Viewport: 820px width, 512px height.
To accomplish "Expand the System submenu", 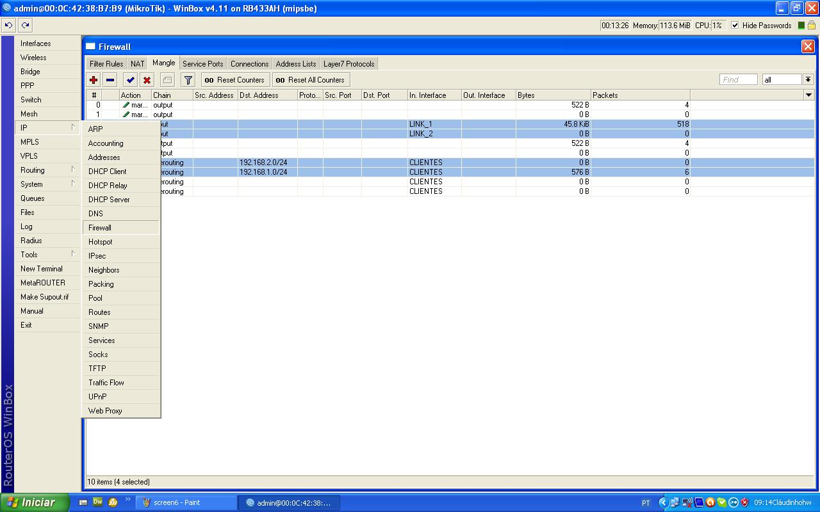I will 47,184.
